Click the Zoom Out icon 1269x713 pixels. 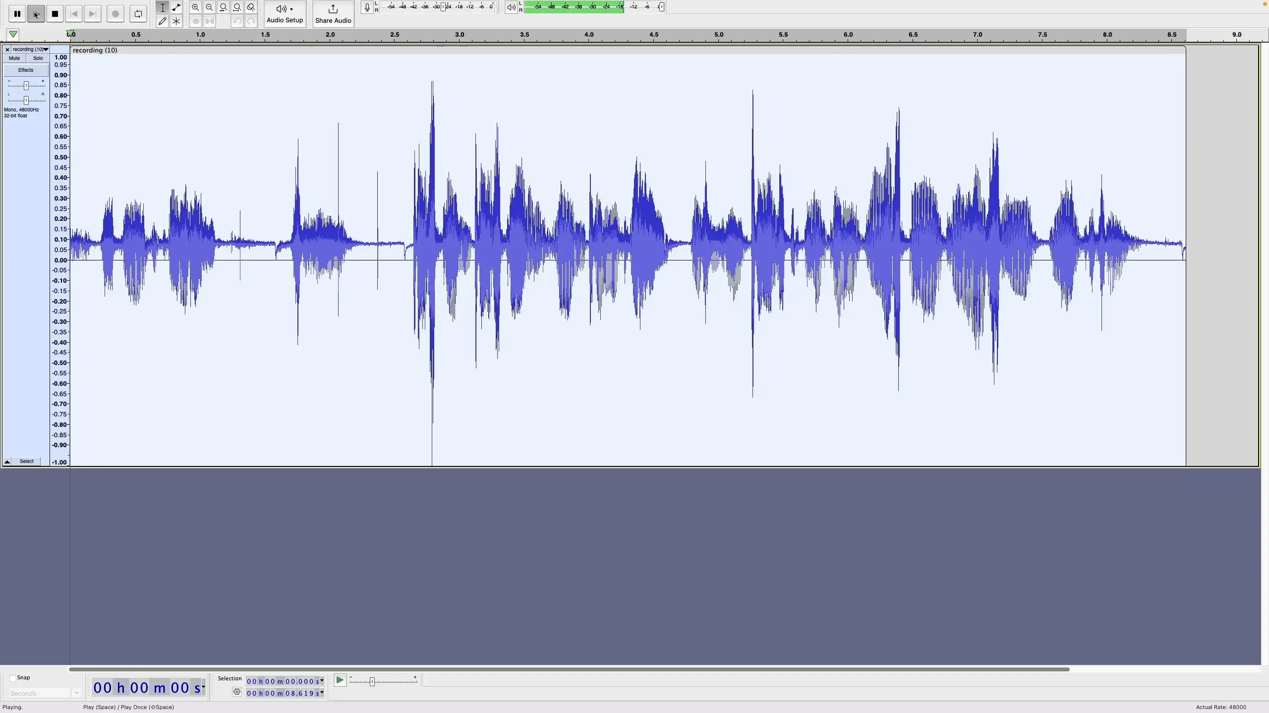coord(210,7)
